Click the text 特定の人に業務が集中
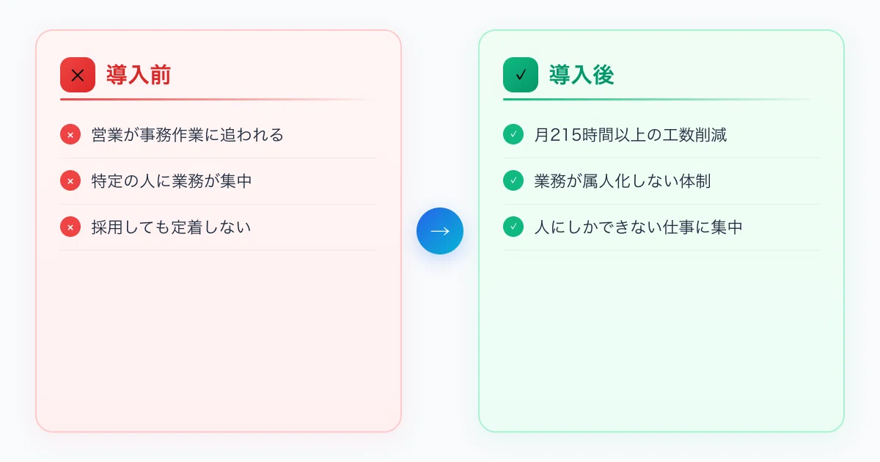Viewport: 880px width, 462px height. pyautogui.click(x=172, y=181)
